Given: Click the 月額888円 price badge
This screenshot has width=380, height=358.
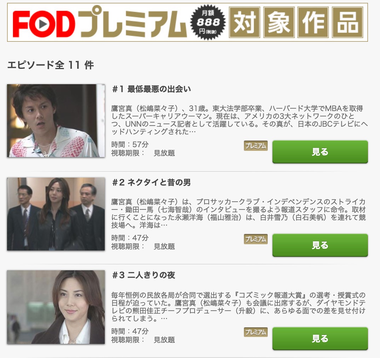Looking at the screenshot, I should point(208,22).
